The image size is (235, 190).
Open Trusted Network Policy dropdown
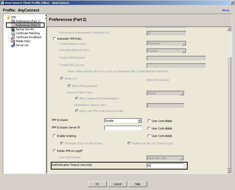pyautogui.click(x=184, y=43)
